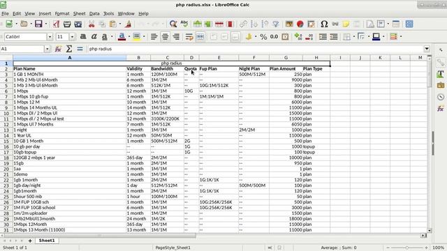Add a new sheet with plus button
The image size is (447, 251).
pyautogui.click(x=30, y=241)
